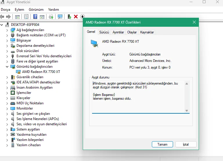Click the red X uninstall device icon
Image resolution: width=223 pixels, height=161 pixels.
tap(76, 17)
